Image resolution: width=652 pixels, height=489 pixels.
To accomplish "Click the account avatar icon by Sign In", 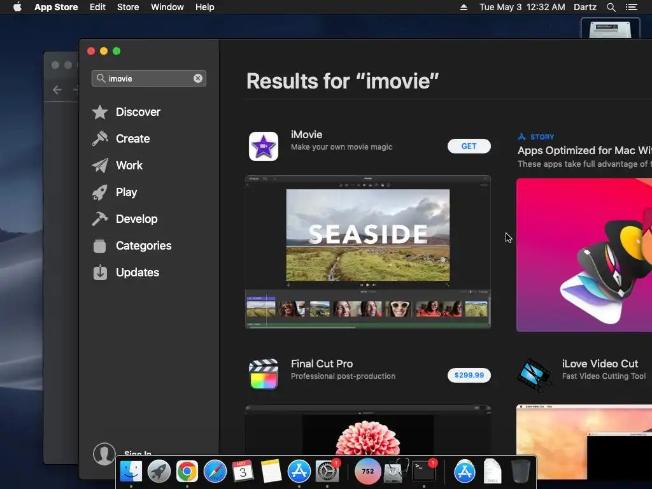I will [104, 453].
